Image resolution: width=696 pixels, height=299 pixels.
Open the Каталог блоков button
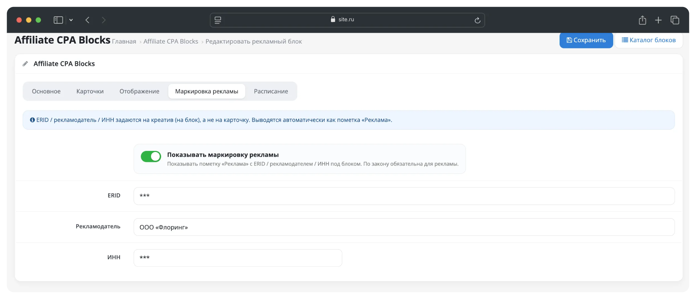click(649, 40)
